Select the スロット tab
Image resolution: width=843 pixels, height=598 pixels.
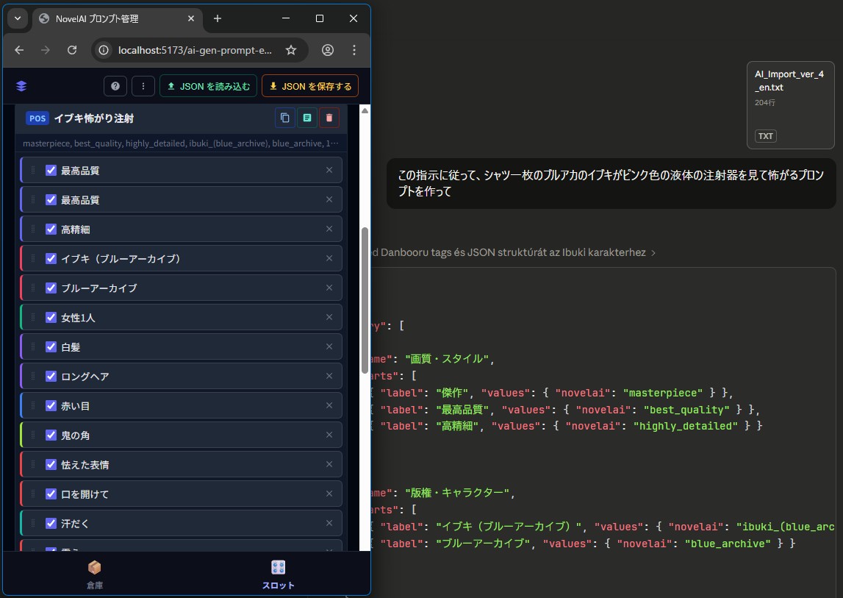coord(279,574)
